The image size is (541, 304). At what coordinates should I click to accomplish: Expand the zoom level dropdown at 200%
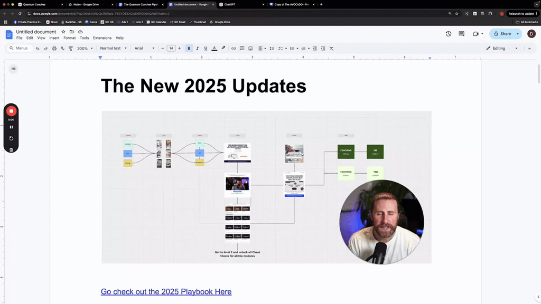tap(85, 48)
